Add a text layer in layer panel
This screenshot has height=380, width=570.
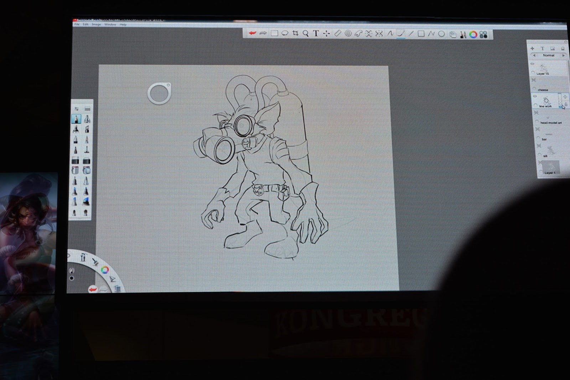(x=543, y=48)
